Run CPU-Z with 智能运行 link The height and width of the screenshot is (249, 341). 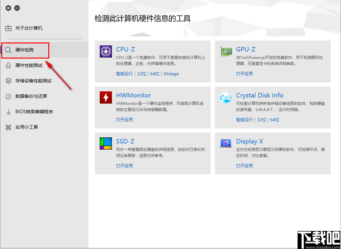(x=124, y=74)
